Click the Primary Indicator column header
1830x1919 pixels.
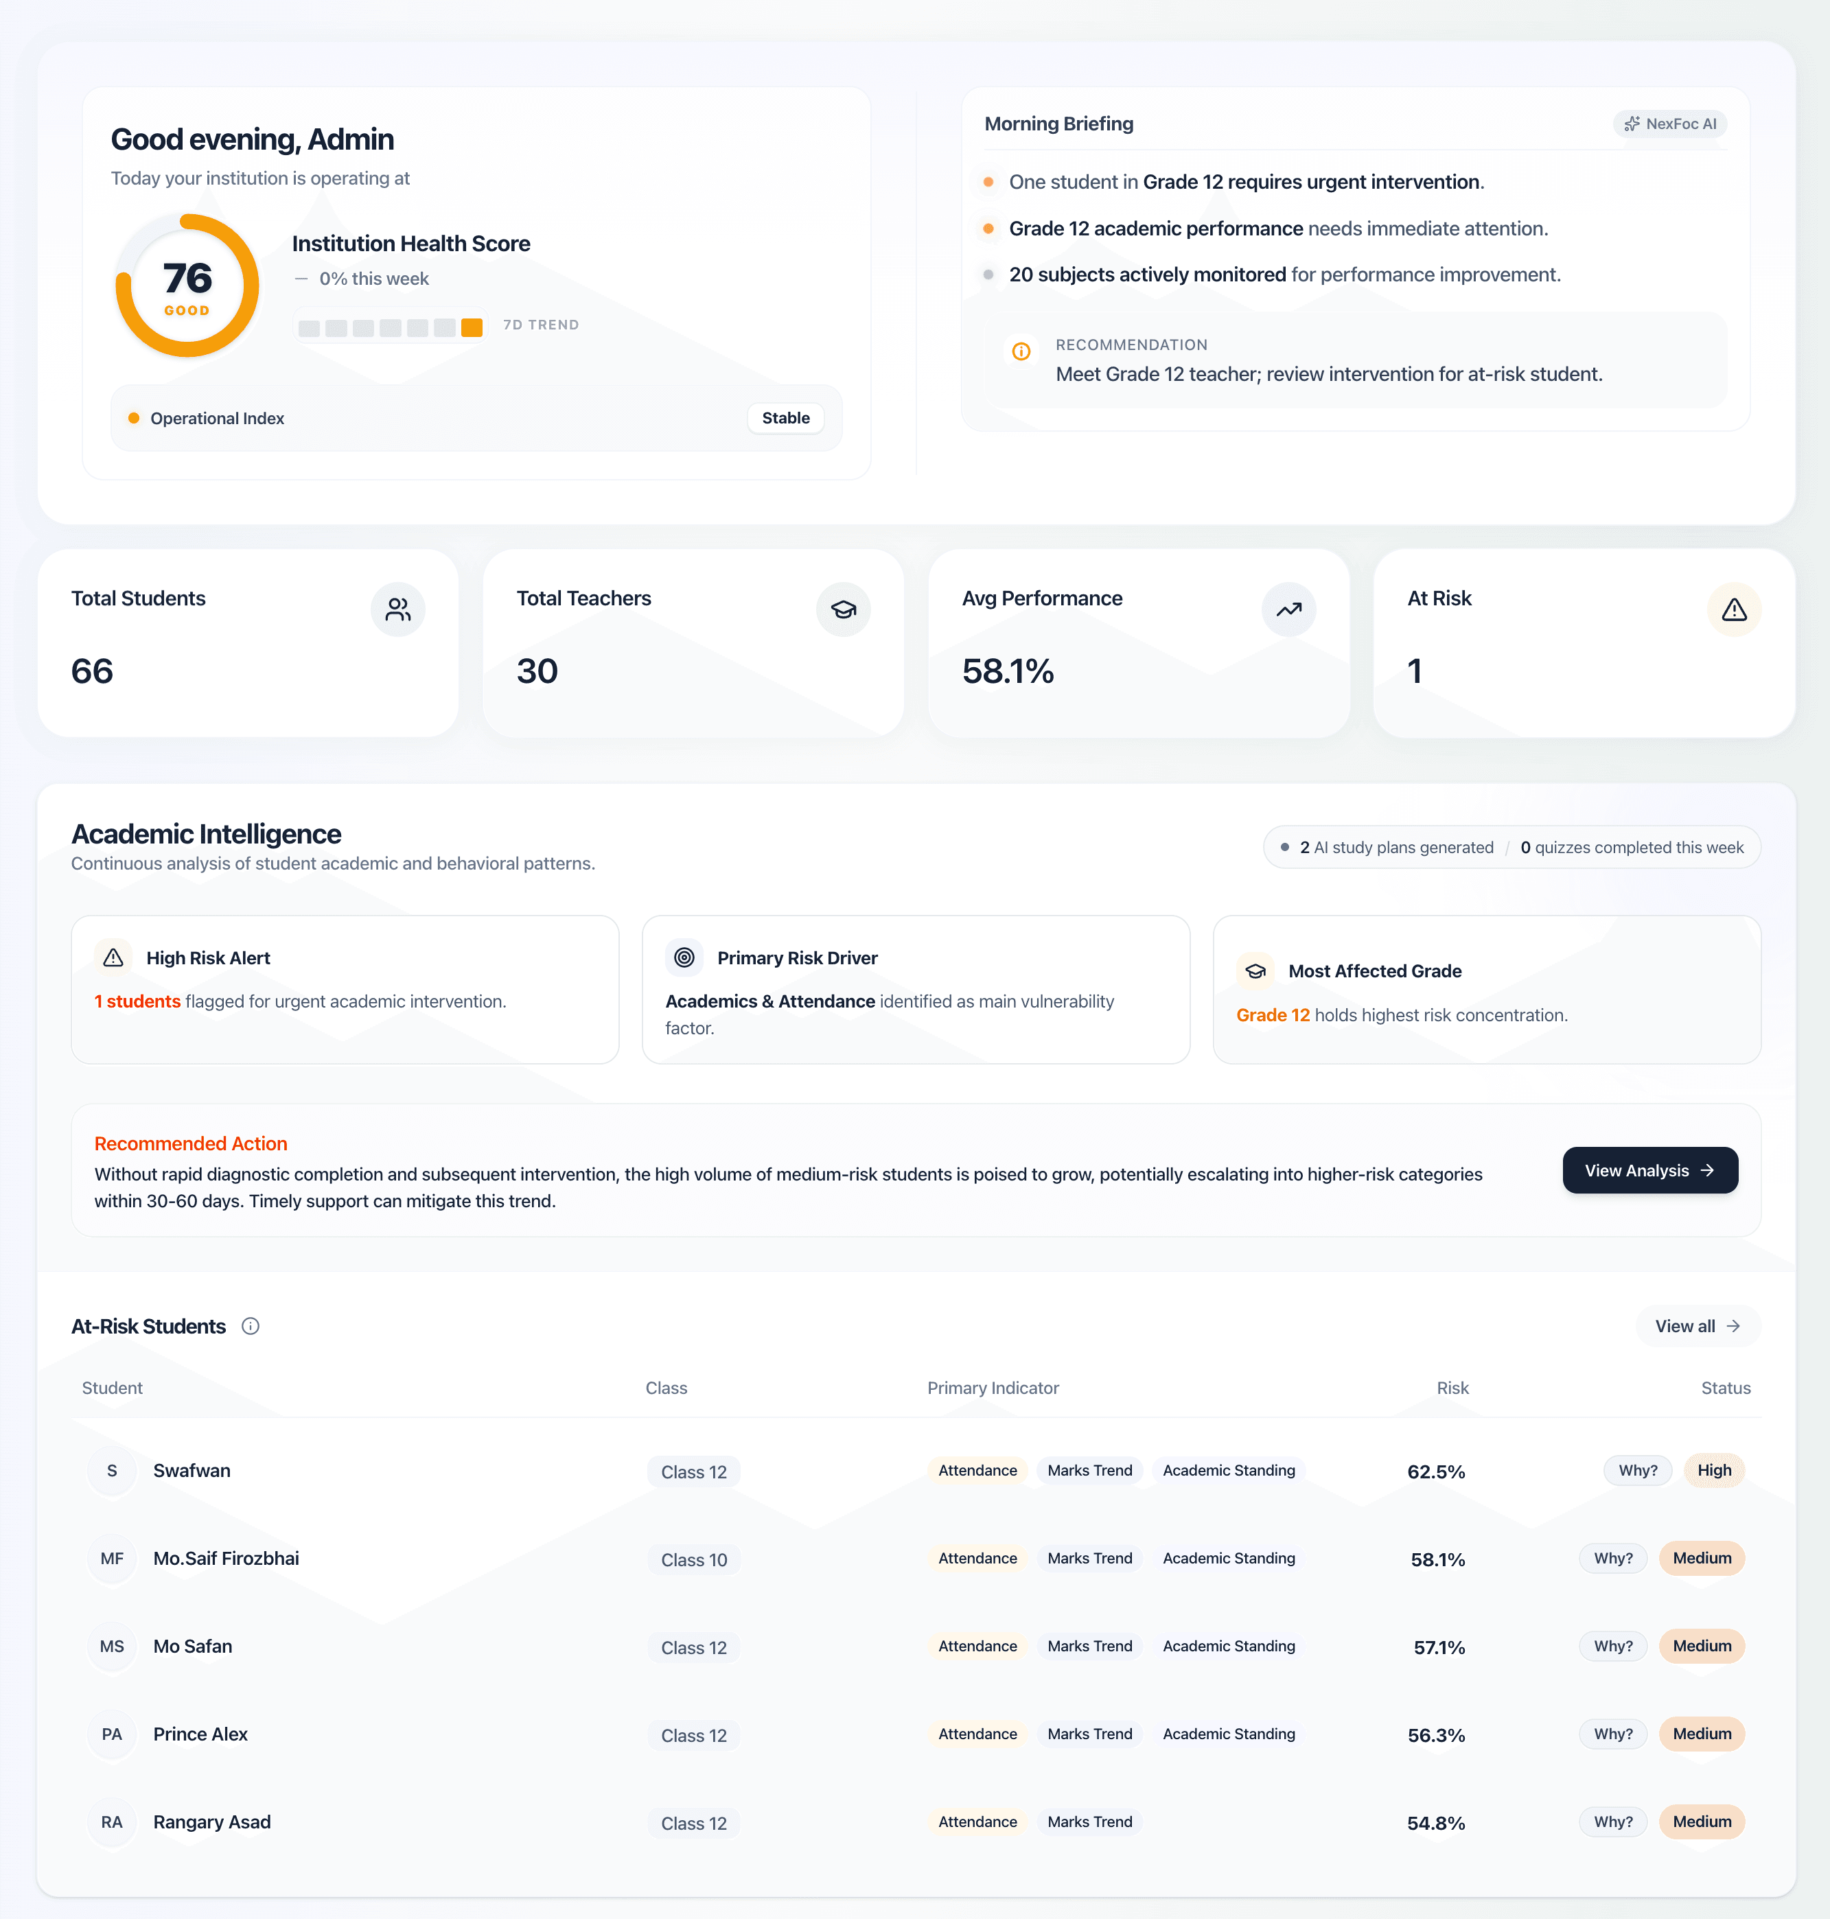pos(993,1388)
